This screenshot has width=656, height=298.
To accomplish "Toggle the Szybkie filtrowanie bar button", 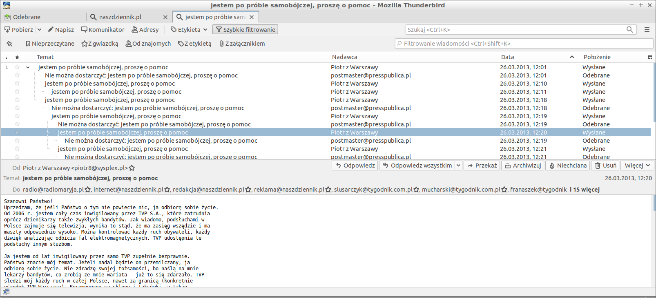I will coord(245,30).
